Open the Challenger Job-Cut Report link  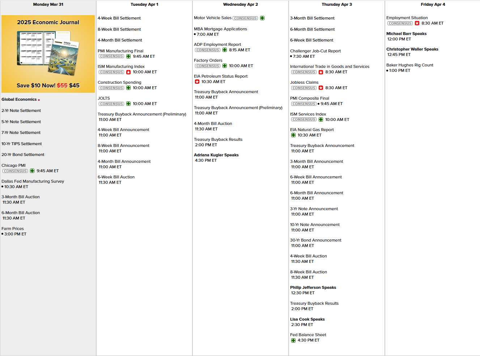(315, 51)
